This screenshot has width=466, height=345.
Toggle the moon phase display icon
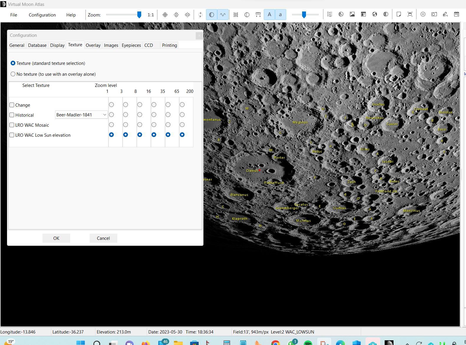point(212,14)
